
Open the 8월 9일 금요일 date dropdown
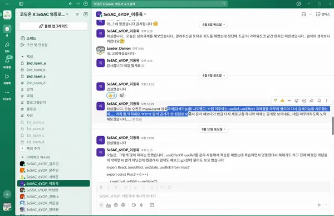213,75
